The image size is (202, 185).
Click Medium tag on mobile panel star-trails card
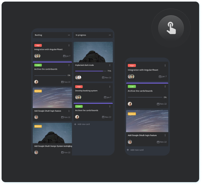point(132,114)
